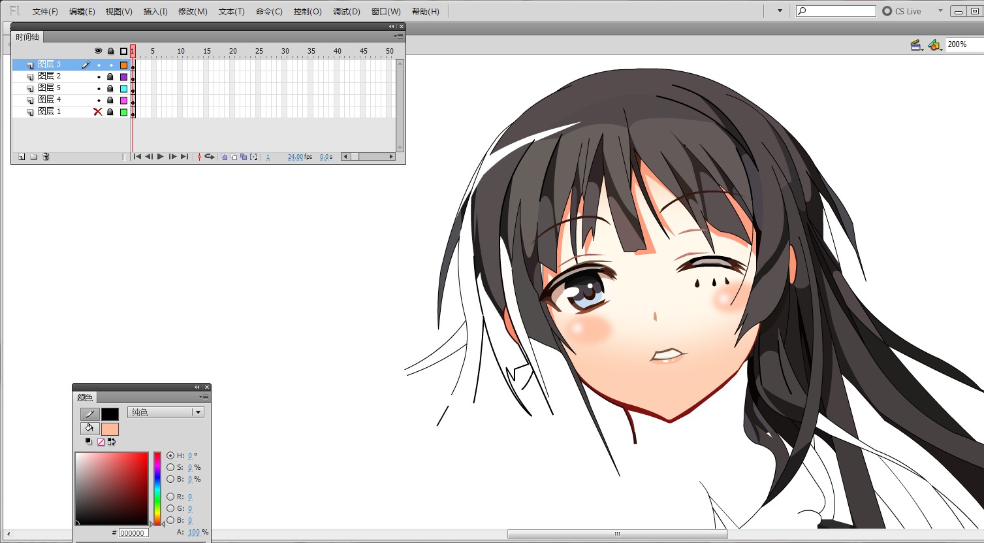The width and height of the screenshot is (984, 543).
Task: Select the fill color paint bucket icon
Action: 90,429
